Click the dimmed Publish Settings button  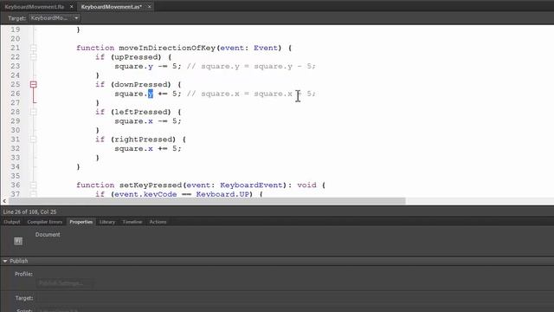(x=64, y=283)
